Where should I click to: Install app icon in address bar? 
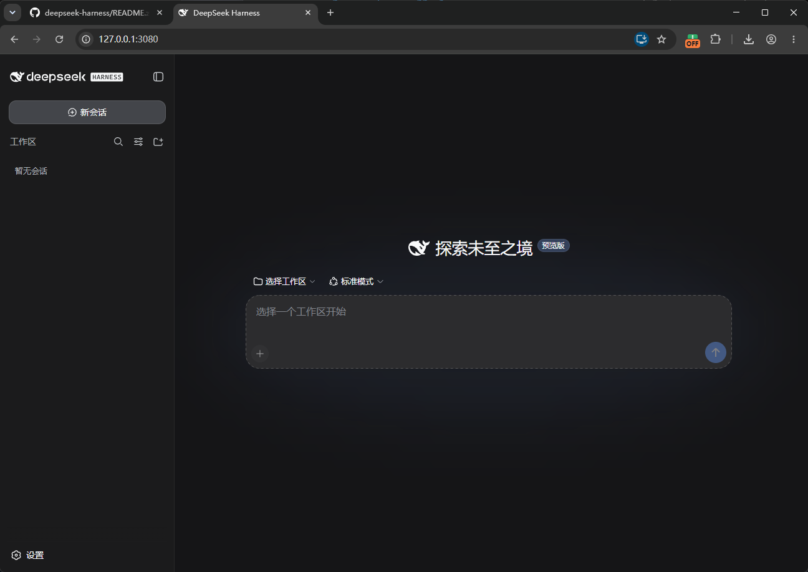click(641, 39)
